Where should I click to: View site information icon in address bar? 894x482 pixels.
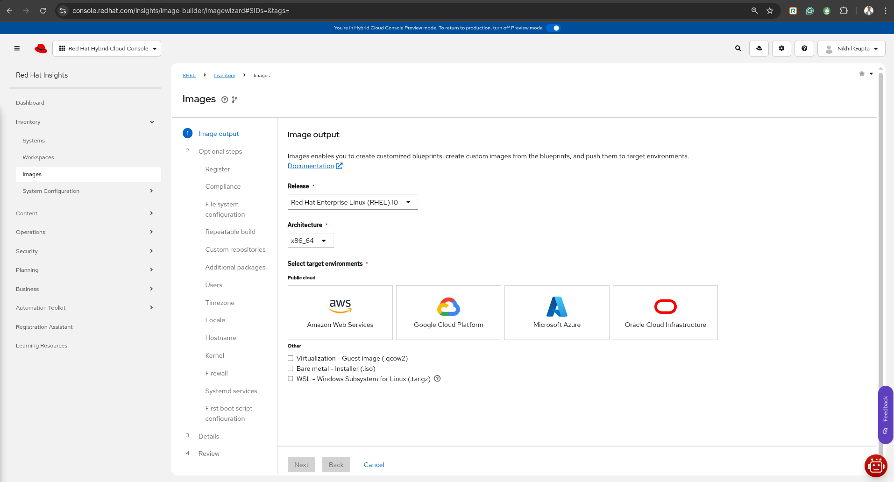point(64,11)
